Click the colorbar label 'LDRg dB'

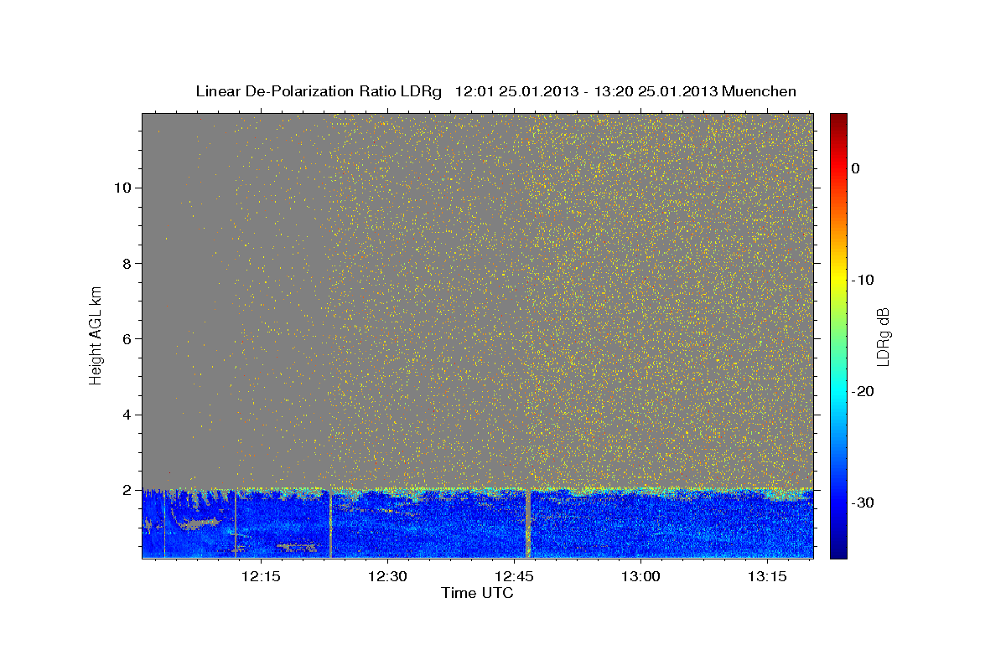(883, 337)
